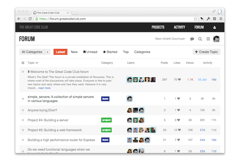242x166 pixels.
Task: Sort by the Posts column header
Action: click(164, 63)
